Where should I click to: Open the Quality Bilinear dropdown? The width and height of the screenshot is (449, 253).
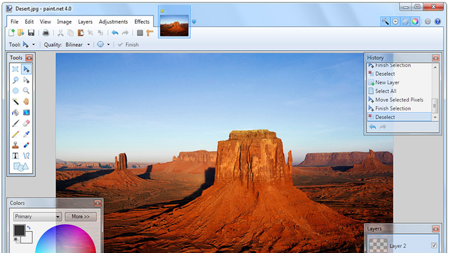(x=78, y=45)
